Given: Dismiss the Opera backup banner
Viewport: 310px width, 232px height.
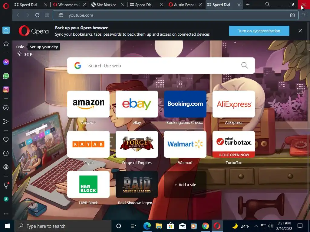Looking at the screenshot, I should click(x=300, y=31).
